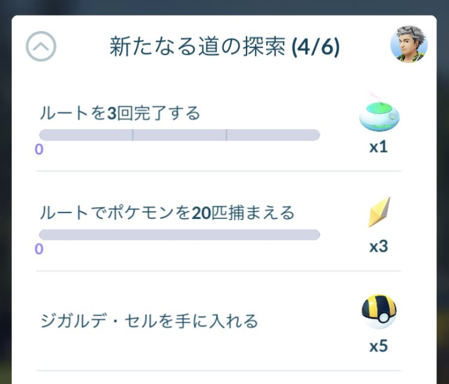Open the ジガルデ・セルを手に入れる task
This screenshot has height=384, width=449.
pyautogui.click(x=149, y=321)
